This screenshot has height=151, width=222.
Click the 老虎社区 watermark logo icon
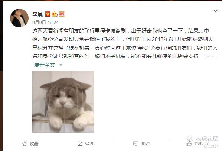click(190, 138)
